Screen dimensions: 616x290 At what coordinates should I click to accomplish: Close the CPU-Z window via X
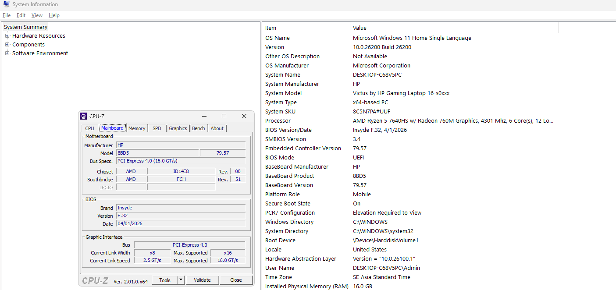click(244, 116)
